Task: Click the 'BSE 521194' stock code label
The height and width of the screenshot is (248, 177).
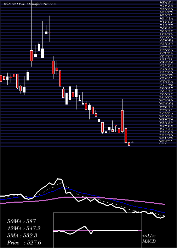Action: click(14, 4)
